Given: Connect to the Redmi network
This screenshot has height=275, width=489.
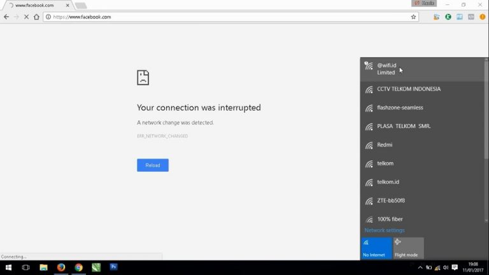Looking at the screenshot, I should [x=422, y=145].
